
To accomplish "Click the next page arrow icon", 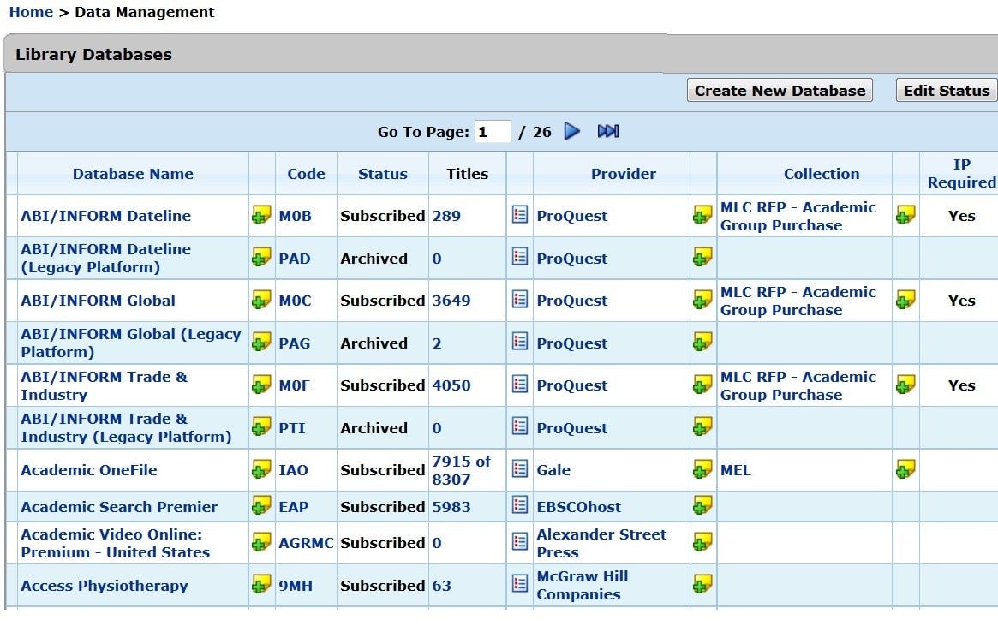I will 572,132.
